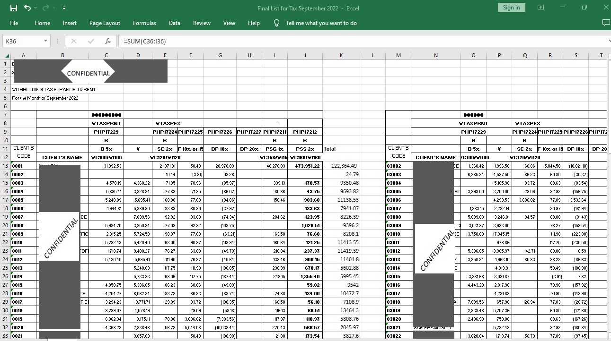The image size is (611, 341).
Task: Click the cell with value 126.94
Action: pyautogui.click(x=525, y=302)
